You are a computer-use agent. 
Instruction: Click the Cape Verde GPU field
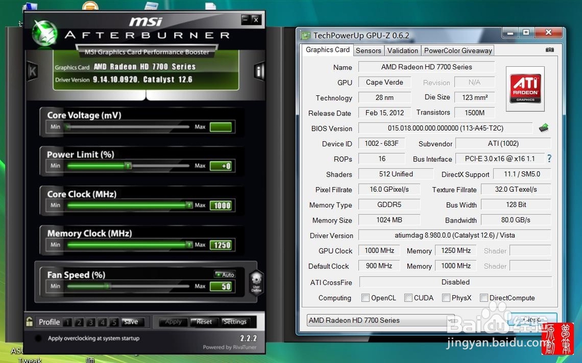385,82
